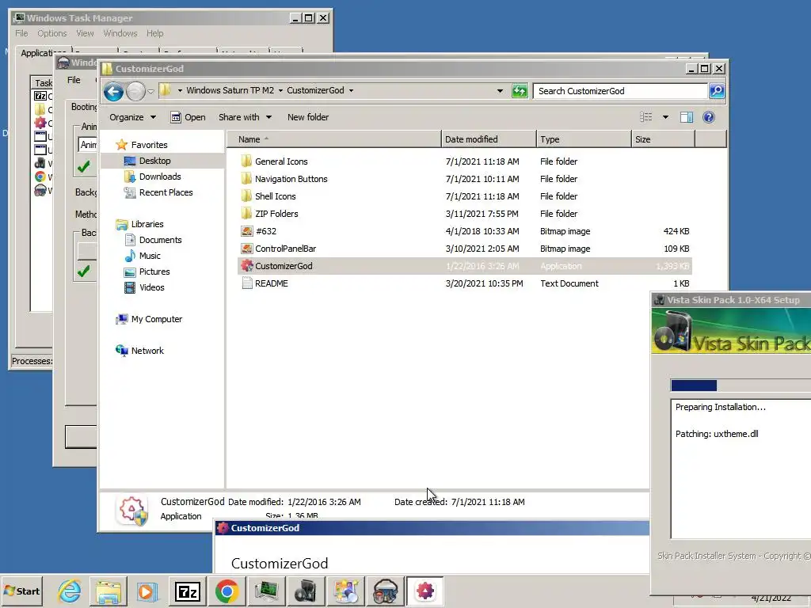Open the 7-Zip taskbar icon
The width and height of the screenshot is (811, 608).
[187, 591]
